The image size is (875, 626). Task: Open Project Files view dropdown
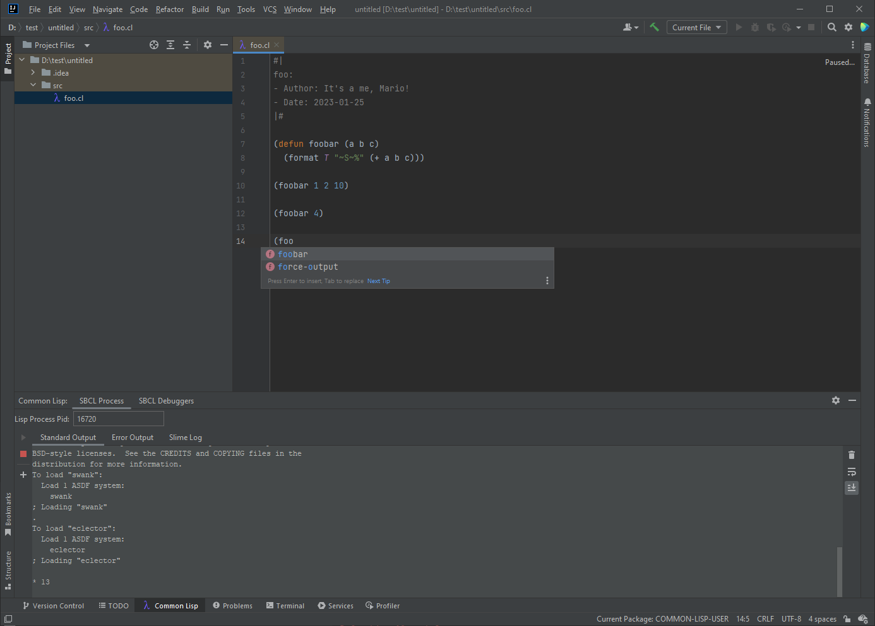[87, 45]
